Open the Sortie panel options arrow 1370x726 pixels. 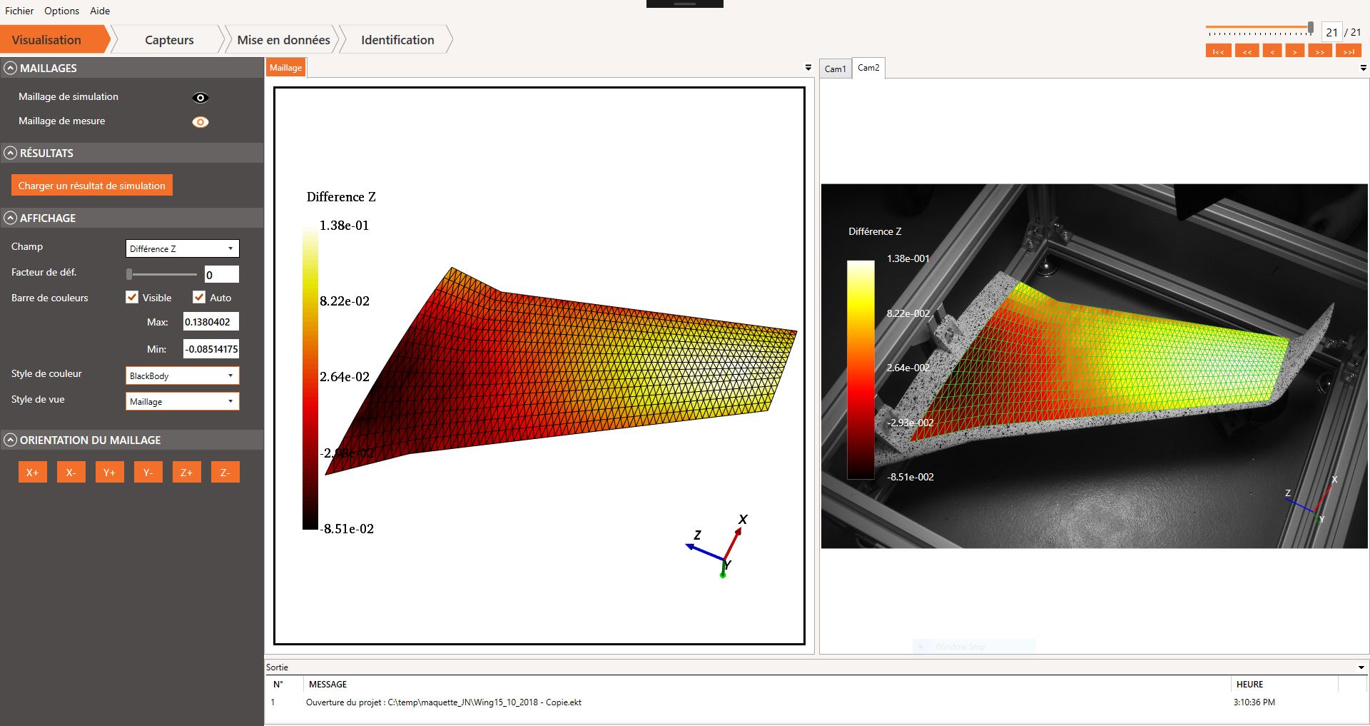[x=1361, y=667]
